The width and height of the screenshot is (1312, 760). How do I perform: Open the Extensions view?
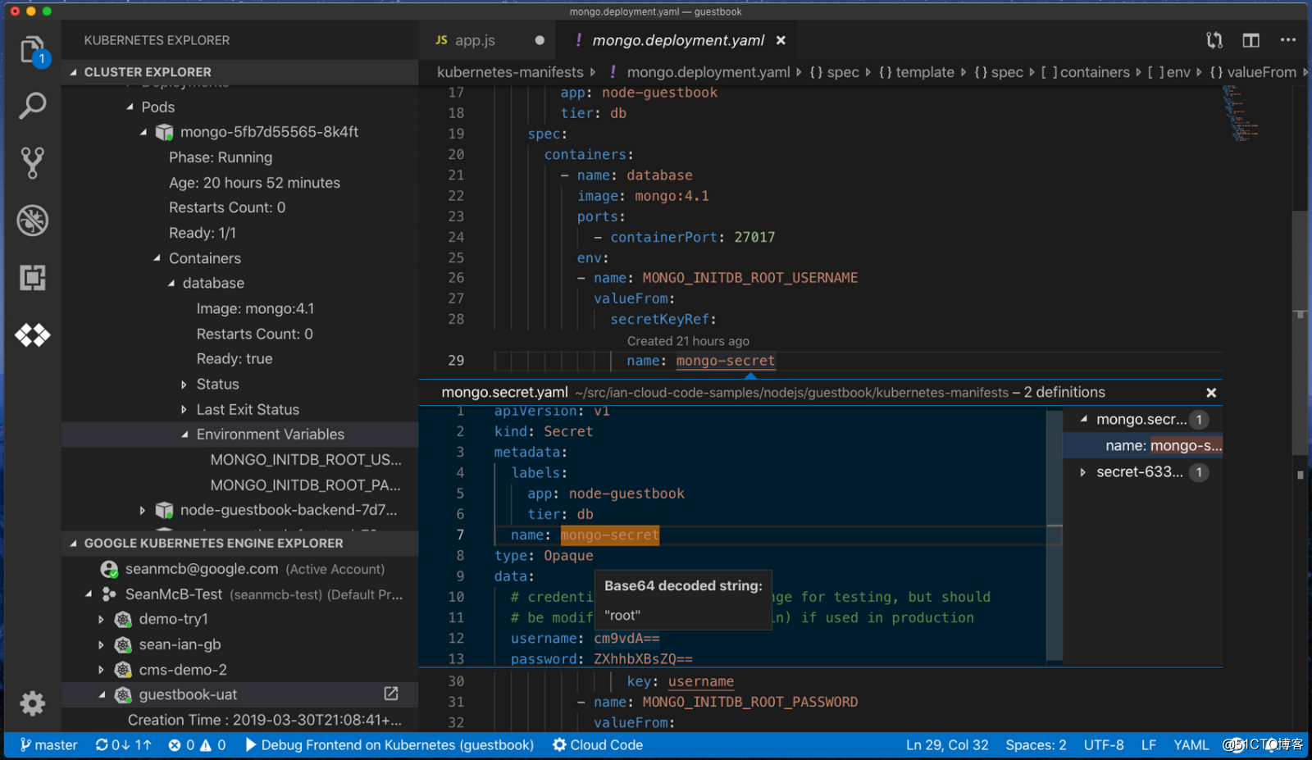33,278
